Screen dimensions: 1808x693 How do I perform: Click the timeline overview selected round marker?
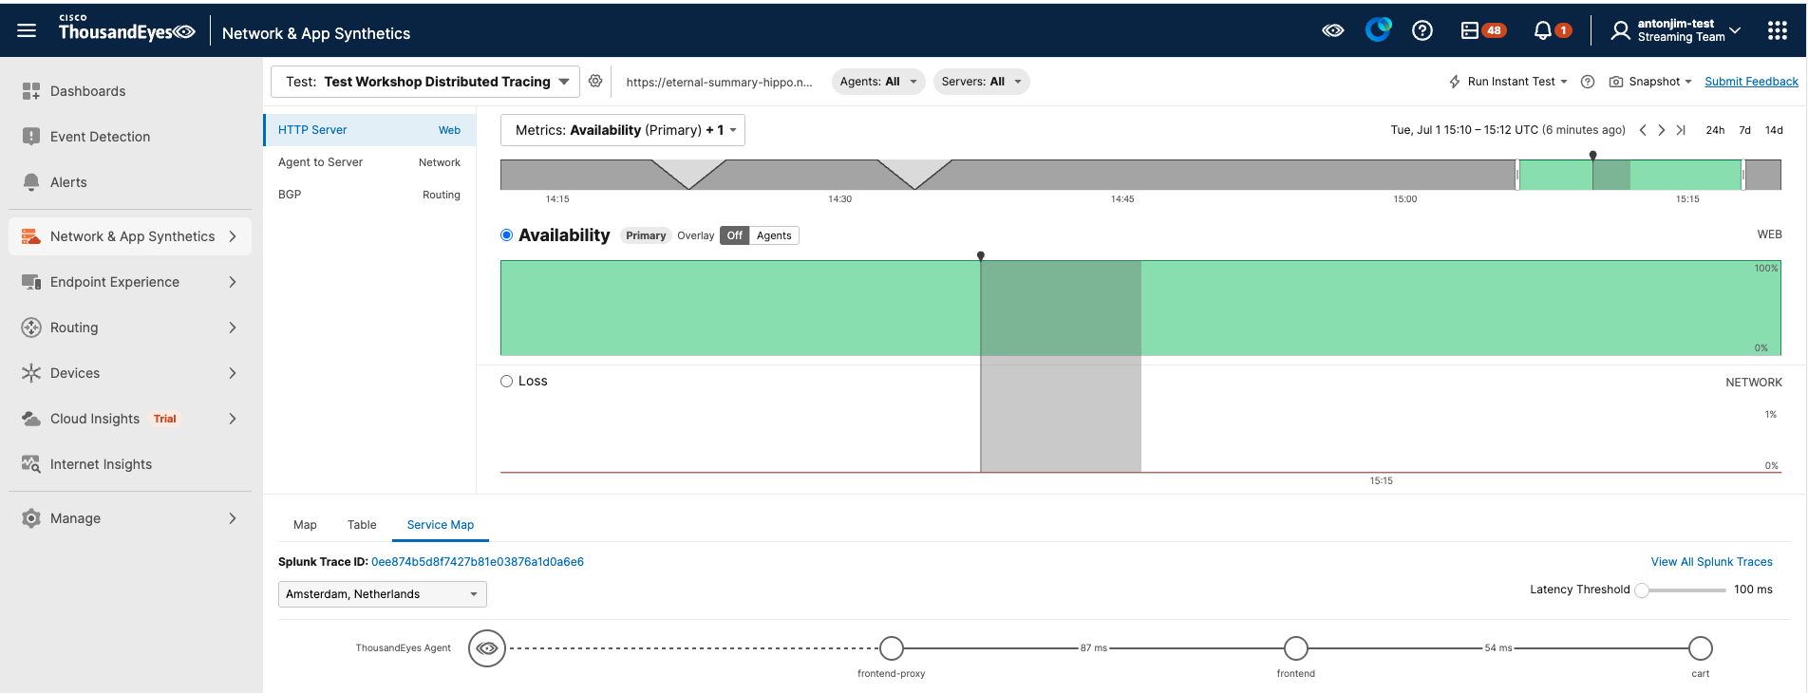point(1593,155)
